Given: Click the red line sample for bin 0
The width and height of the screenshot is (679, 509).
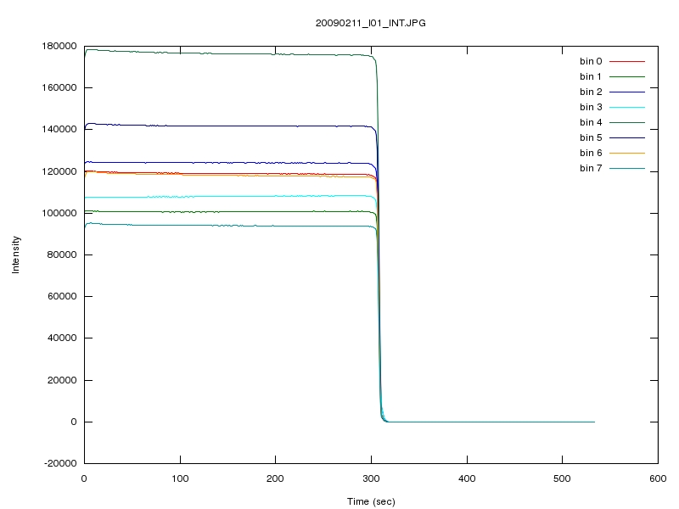Looking at the screenshot, I should [x=627, y=61].
